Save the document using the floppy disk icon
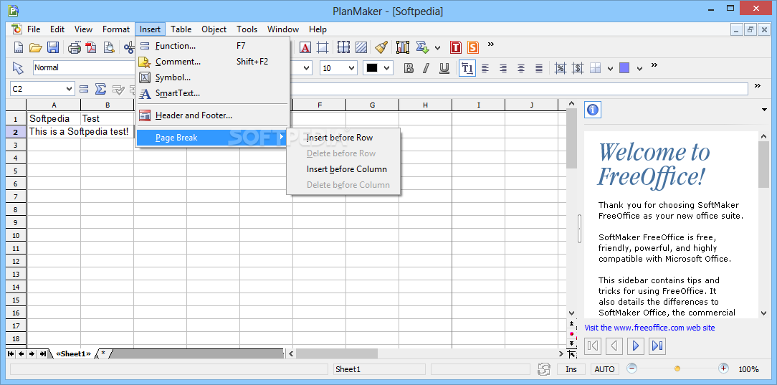The image size is (777, 385). pyautogui.click(x=53, y=47)
